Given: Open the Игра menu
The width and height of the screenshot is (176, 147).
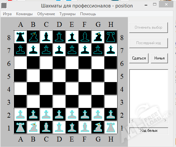Looking at the screenshot, I should click(7, 14).
